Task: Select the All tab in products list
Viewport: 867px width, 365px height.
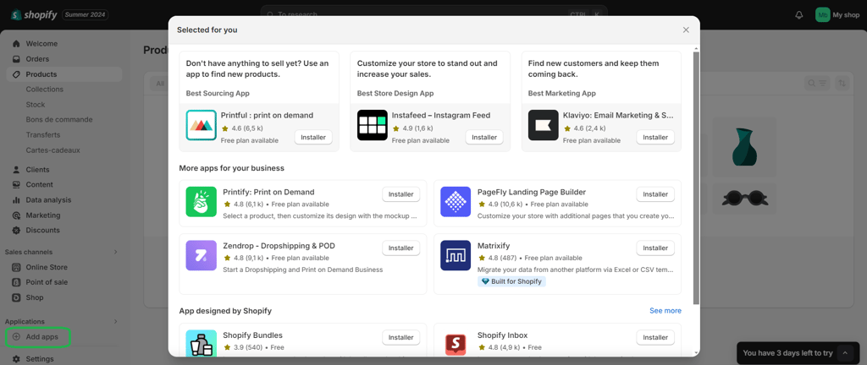Action: coord(160,84)
